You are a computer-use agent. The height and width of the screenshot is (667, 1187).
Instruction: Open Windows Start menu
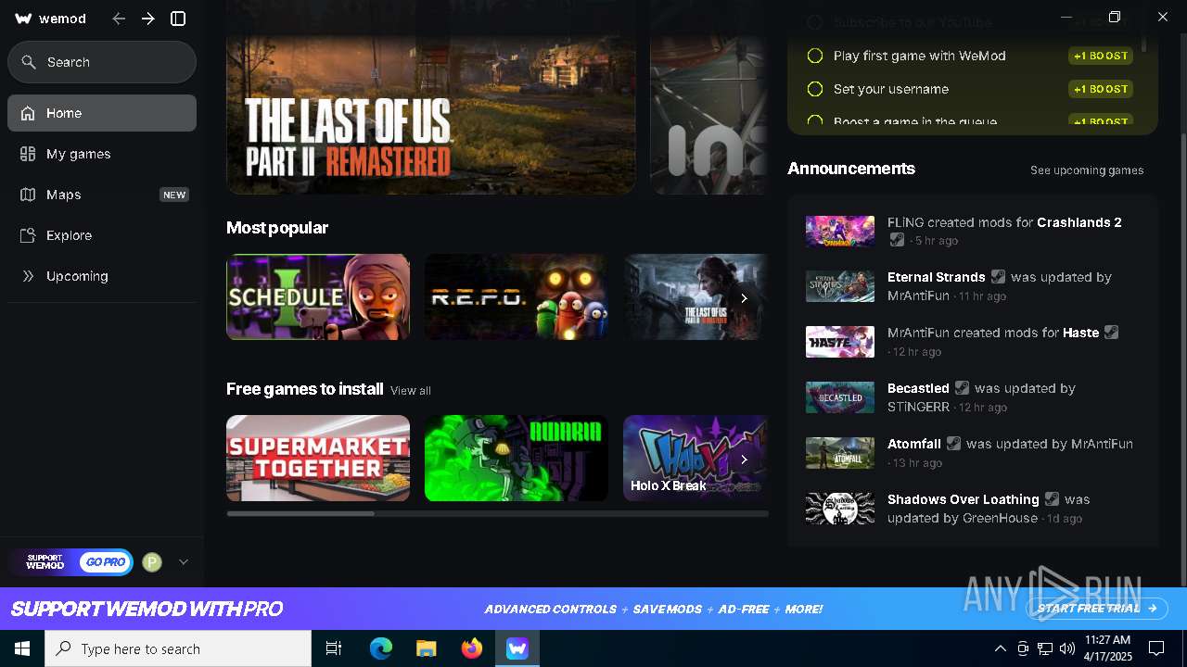(22, 648)
